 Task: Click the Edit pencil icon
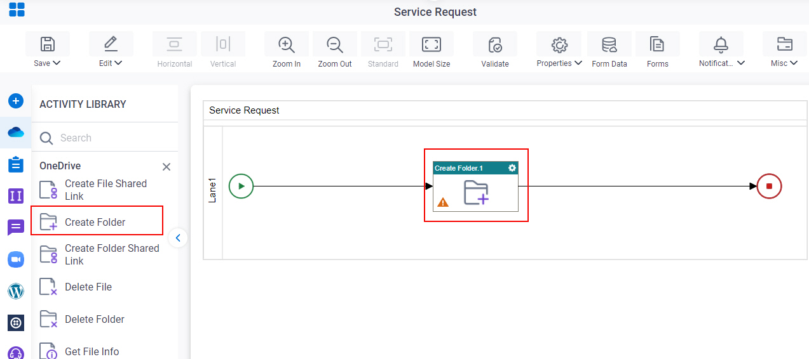[111, 44]
